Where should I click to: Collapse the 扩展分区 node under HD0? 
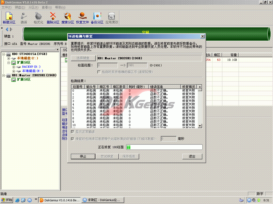coord(9,63)
